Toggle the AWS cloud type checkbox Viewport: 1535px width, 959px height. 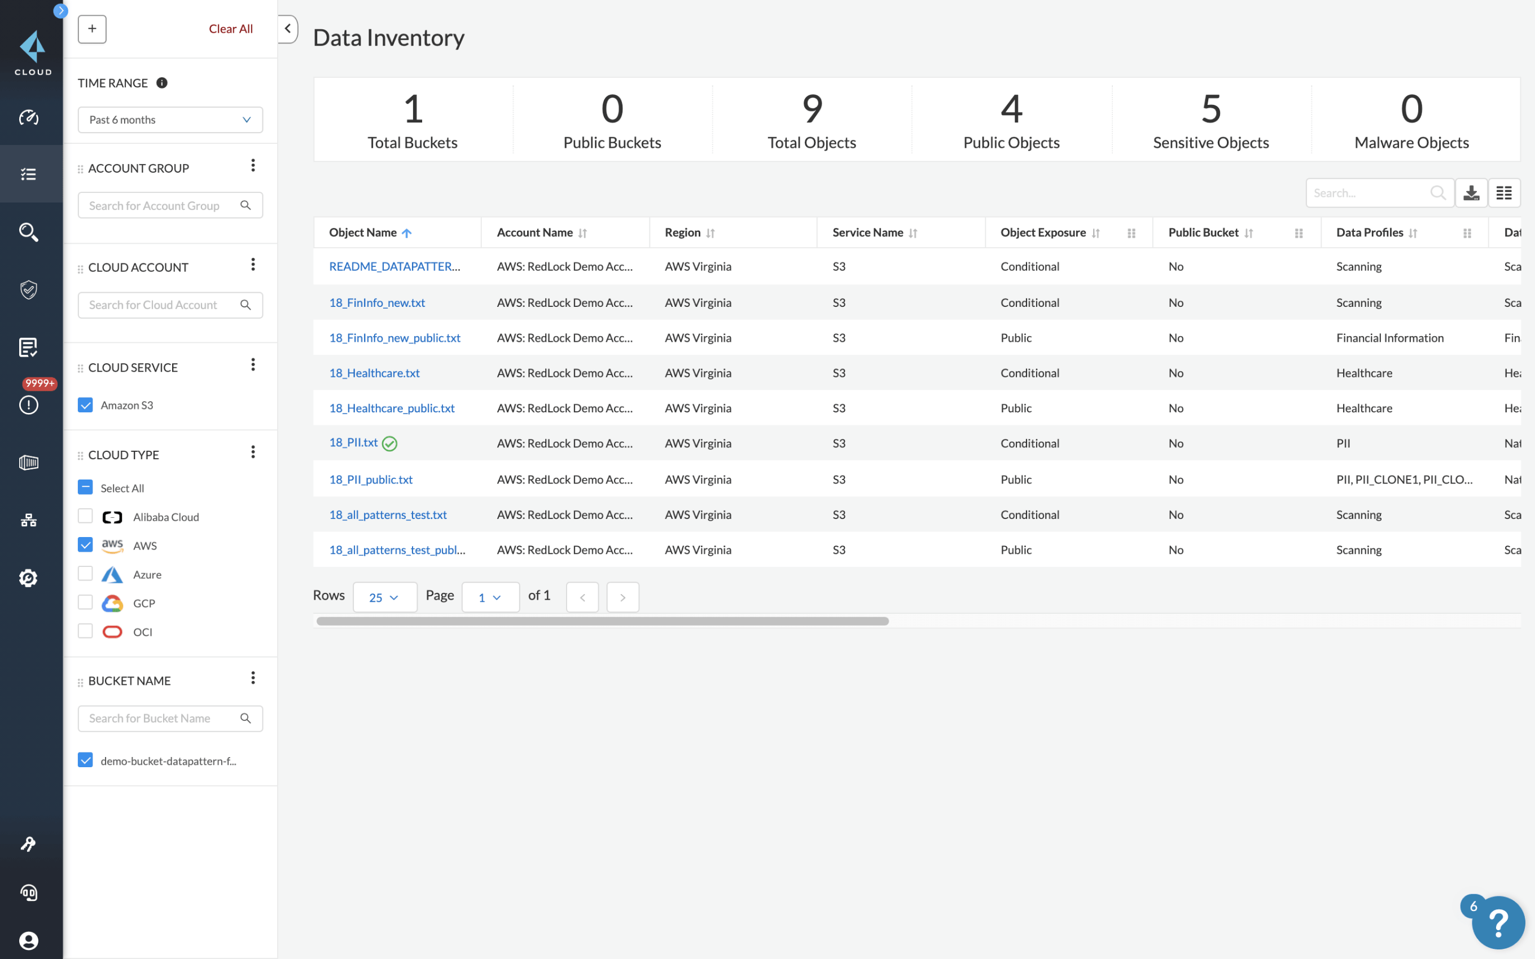(x=86, y=546)
